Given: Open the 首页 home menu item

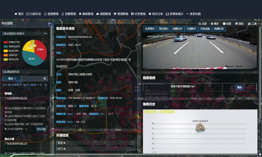Looking at the screenshot, I should [19, 14].
